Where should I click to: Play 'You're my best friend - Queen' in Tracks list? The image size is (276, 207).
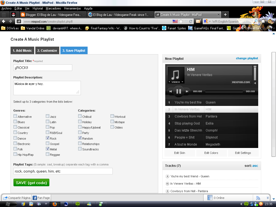167,176
